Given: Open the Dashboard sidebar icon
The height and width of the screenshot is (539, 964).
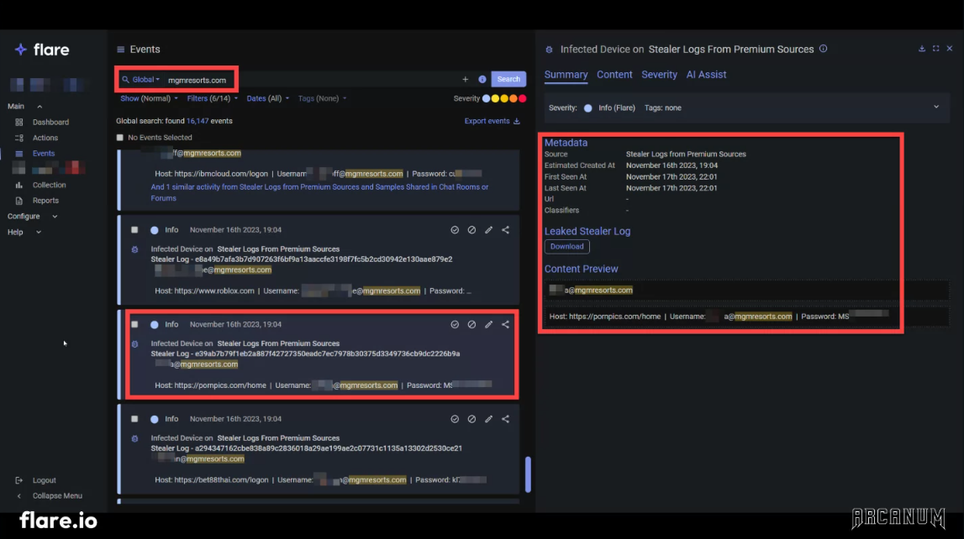Looking at the screenshot, I should point(19,123).
